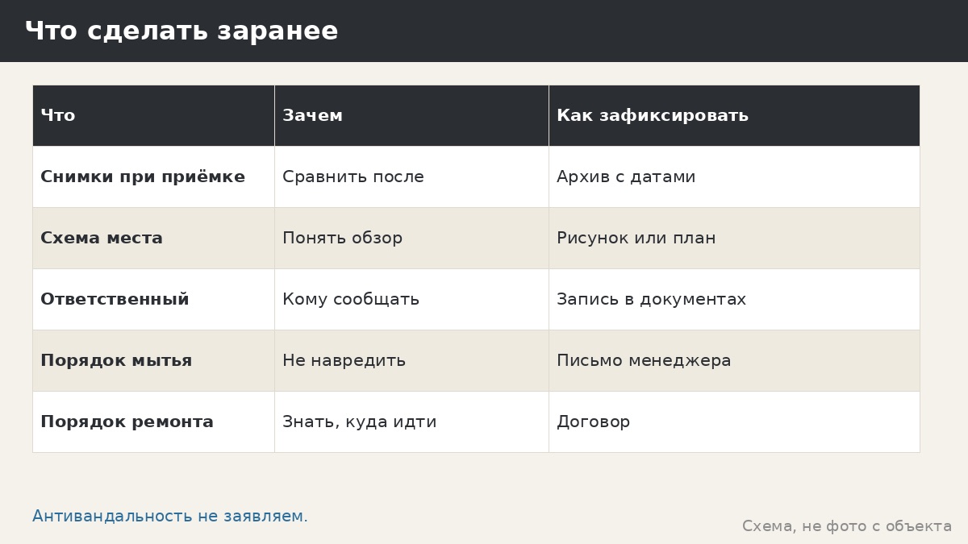Image resolution: width=968 pixels, height=544 pixels.
Task: Click the 'Кому сообщать' cell
Action: pos(411,299)
